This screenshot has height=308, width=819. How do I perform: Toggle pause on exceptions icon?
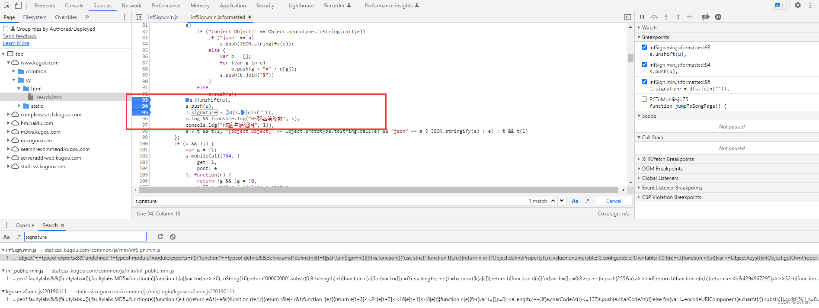pos(718,17)
